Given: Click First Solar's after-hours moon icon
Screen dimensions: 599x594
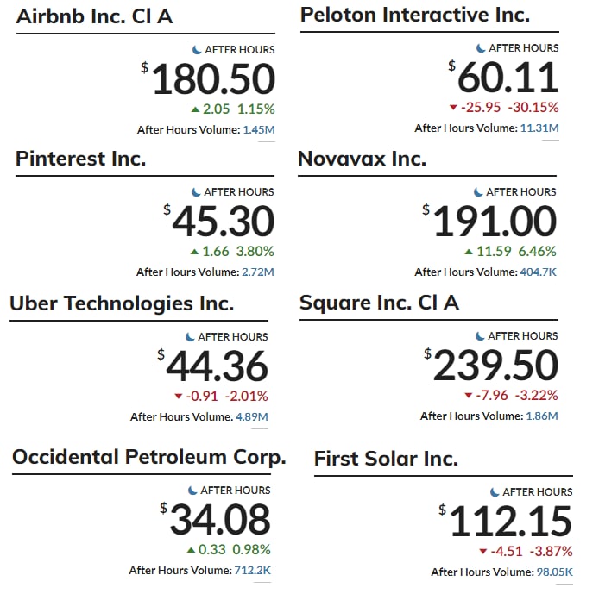Looking at the screenshot, I should 495,492.
